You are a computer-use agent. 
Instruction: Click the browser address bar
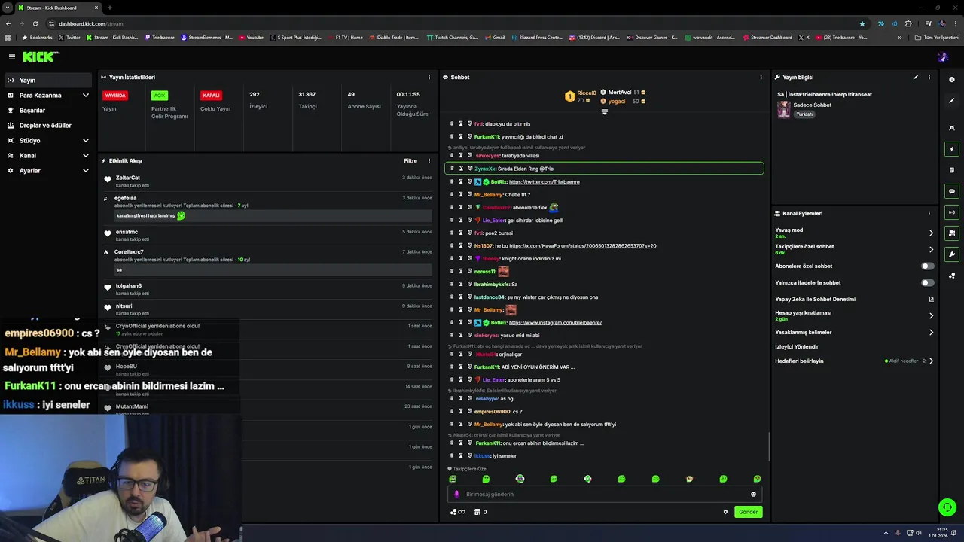(452, 23)
